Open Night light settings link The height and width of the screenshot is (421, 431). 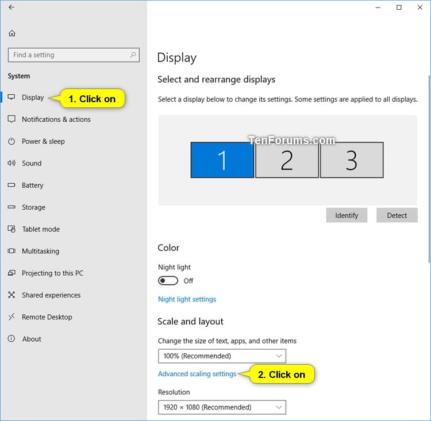tap(187, 299)
